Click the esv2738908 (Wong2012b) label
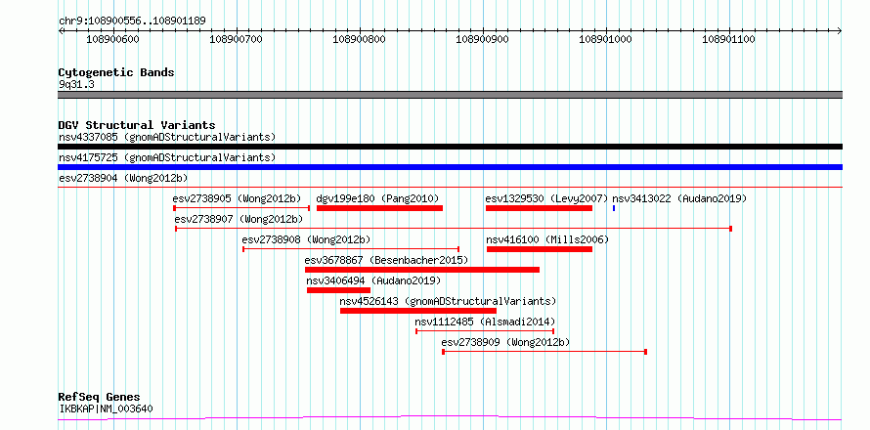Image resolution: width=870 pixels, height=430 pixels. (306, 239)
